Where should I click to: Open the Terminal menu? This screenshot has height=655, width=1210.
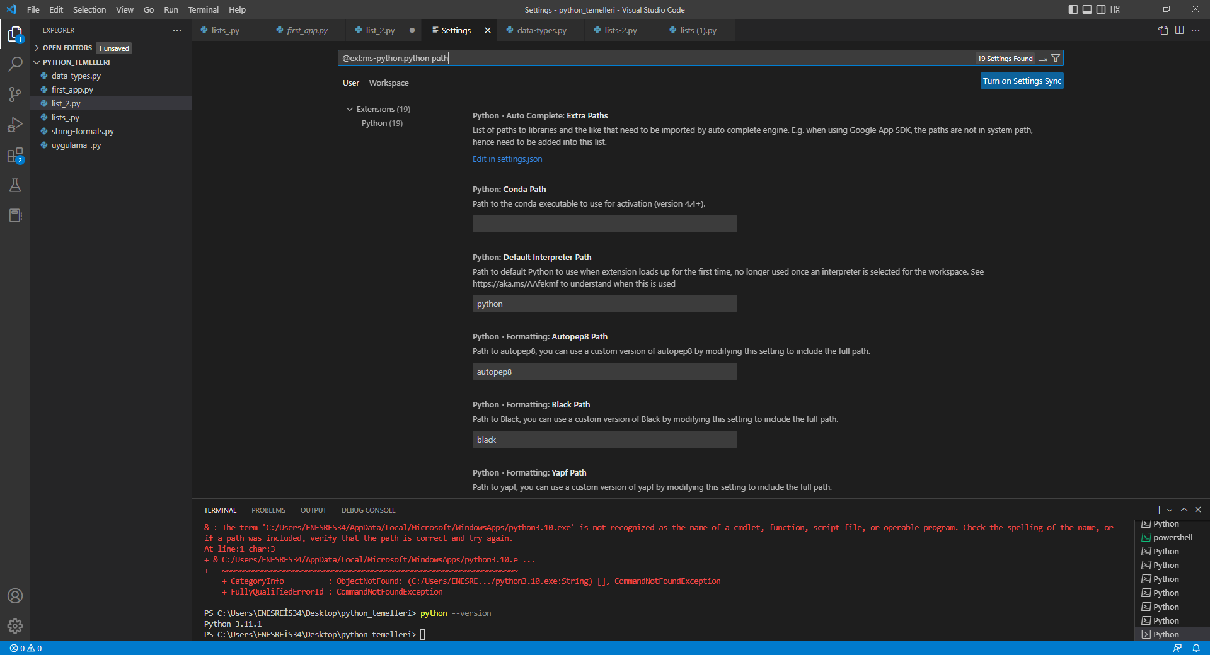[x=203, y=9]
